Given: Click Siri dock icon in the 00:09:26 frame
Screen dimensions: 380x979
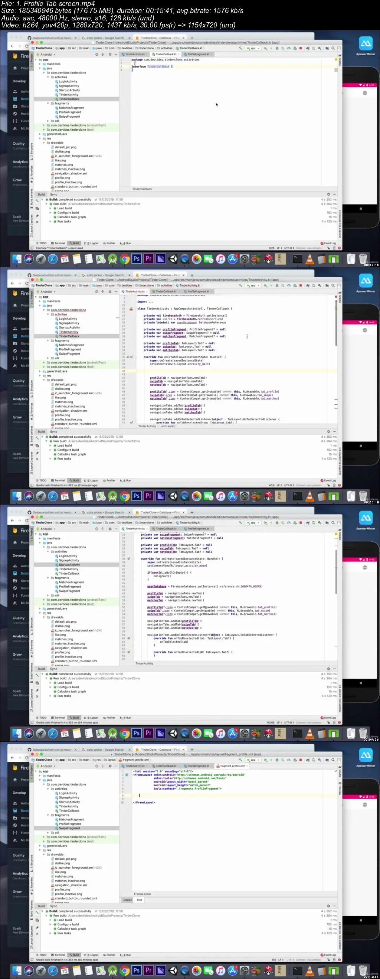Looking at the screenshot, I should tap(29, 734).
